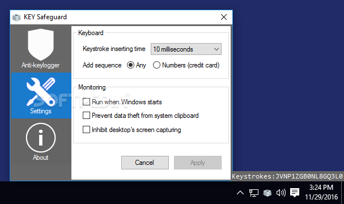Screen dimensions: 344x204
Task: Click the Cancel button
Action: pyautogui.click(x=145, y=163)
